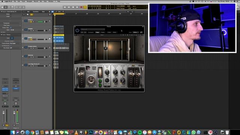
Task: Click the Rewind transport button
Action: coord(65,7)
